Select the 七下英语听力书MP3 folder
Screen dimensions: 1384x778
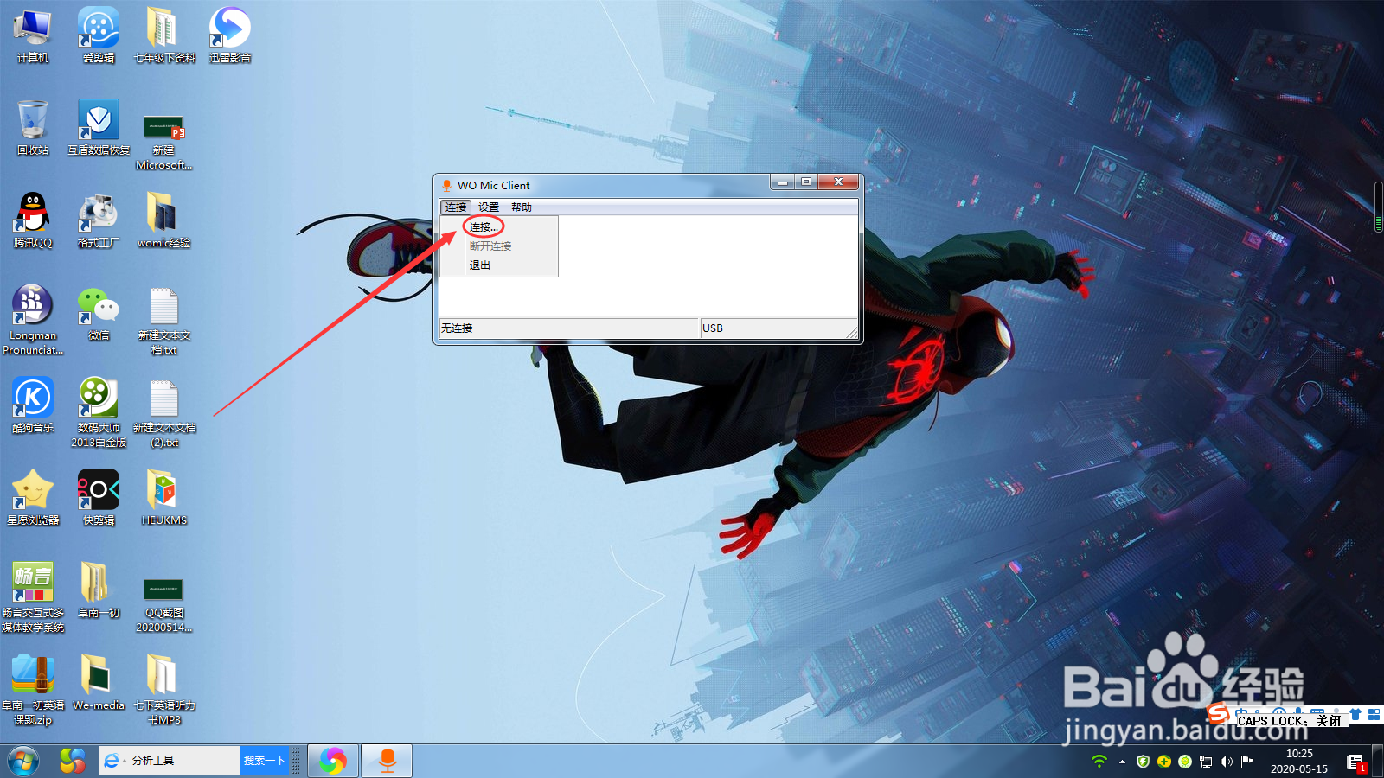point(164,690)
